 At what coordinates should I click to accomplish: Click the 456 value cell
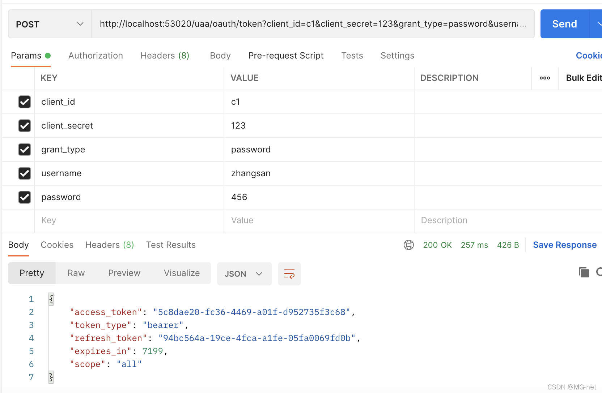[319, 197]
